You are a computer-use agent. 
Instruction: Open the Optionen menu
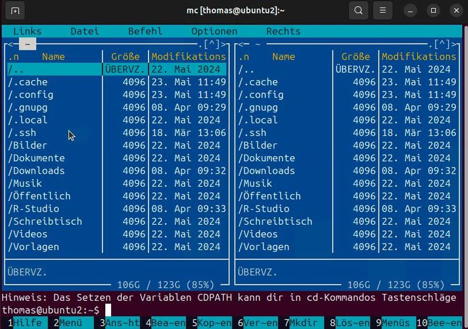(x=214, y=31)
